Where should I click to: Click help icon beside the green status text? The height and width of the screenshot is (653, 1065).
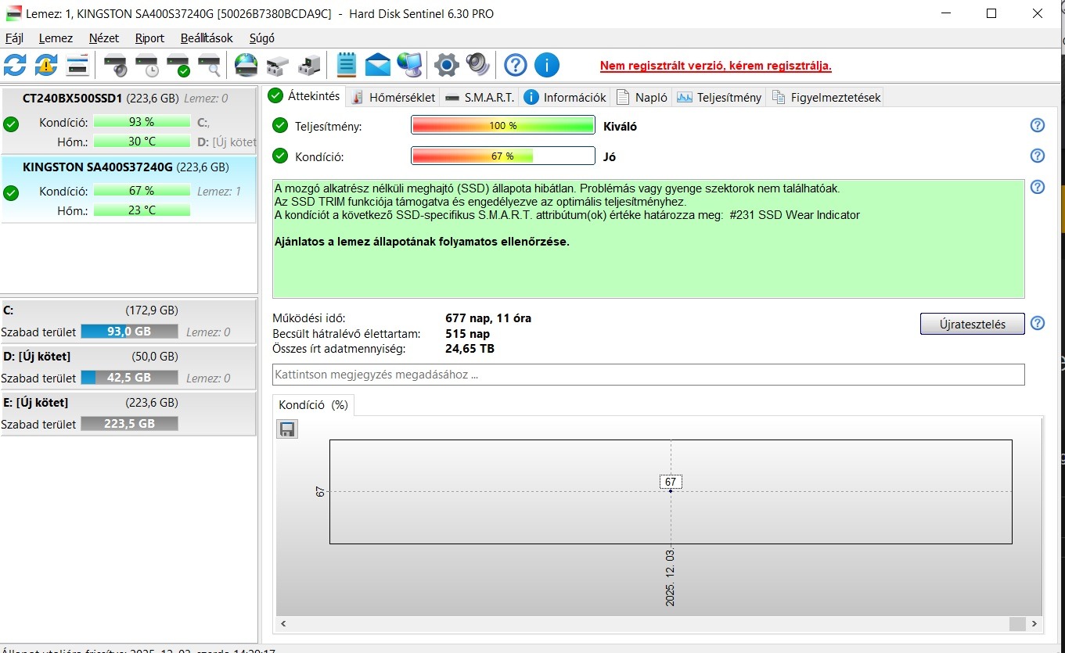coord(1038,187)
